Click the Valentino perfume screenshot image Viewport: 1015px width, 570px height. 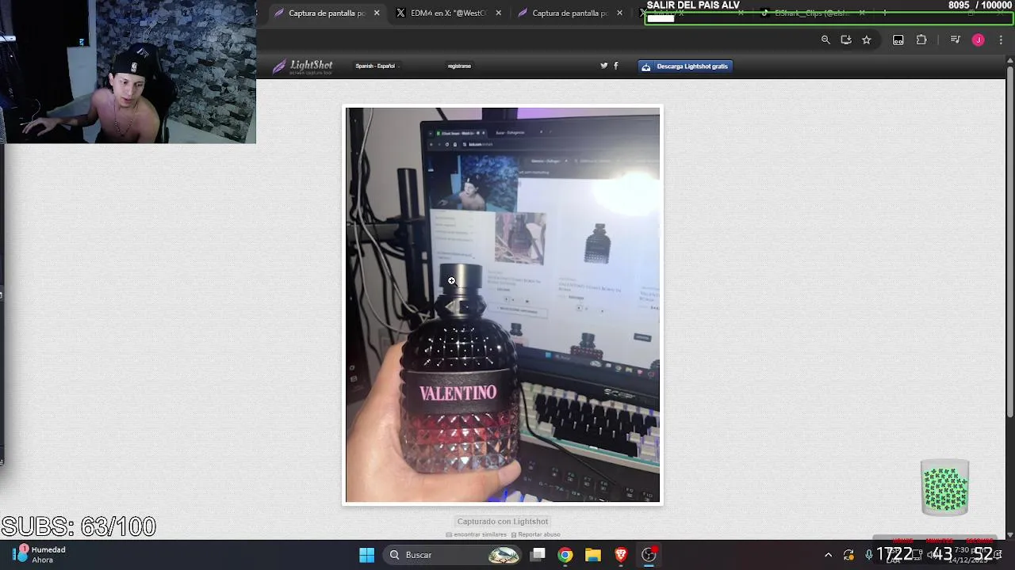click(x=503, y=305)
